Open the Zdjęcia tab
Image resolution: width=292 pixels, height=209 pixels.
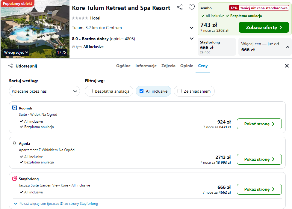pos(168,66)
